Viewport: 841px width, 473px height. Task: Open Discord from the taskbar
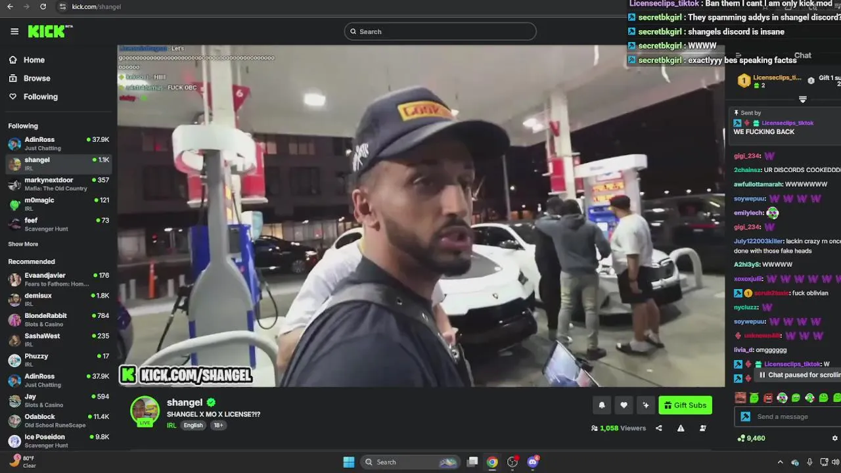pos(533,462)
